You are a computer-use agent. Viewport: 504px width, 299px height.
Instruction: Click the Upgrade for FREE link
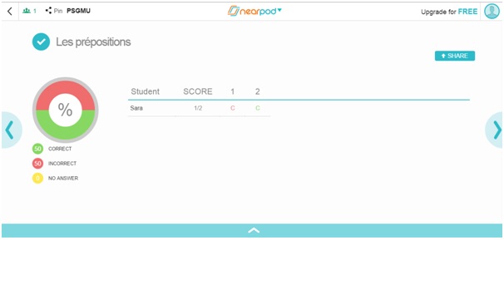coord(449,12)
